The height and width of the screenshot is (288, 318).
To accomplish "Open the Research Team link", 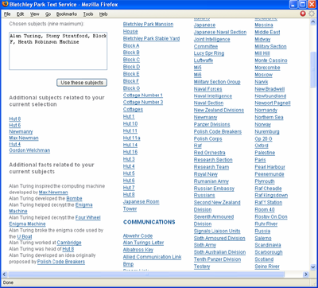I will click(211, 167).
